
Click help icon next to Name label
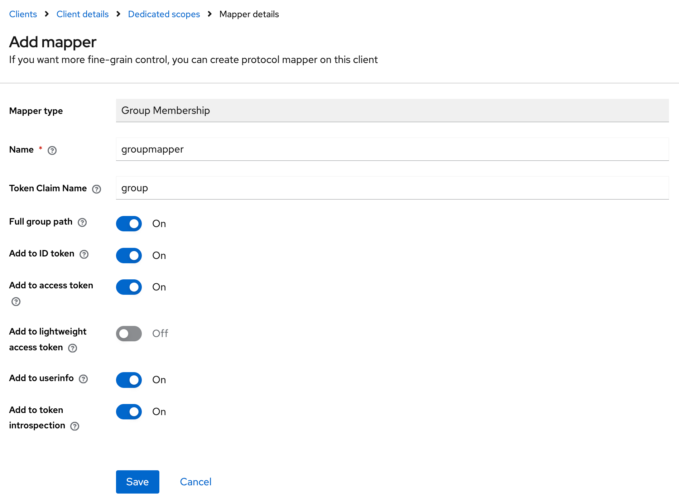[52, 150]
